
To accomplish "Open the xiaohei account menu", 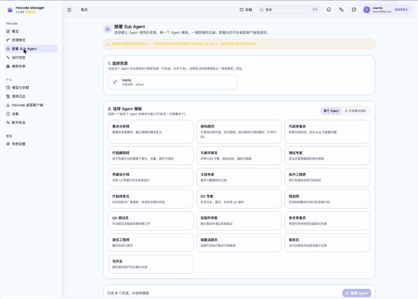I will [x=387, y=10].
